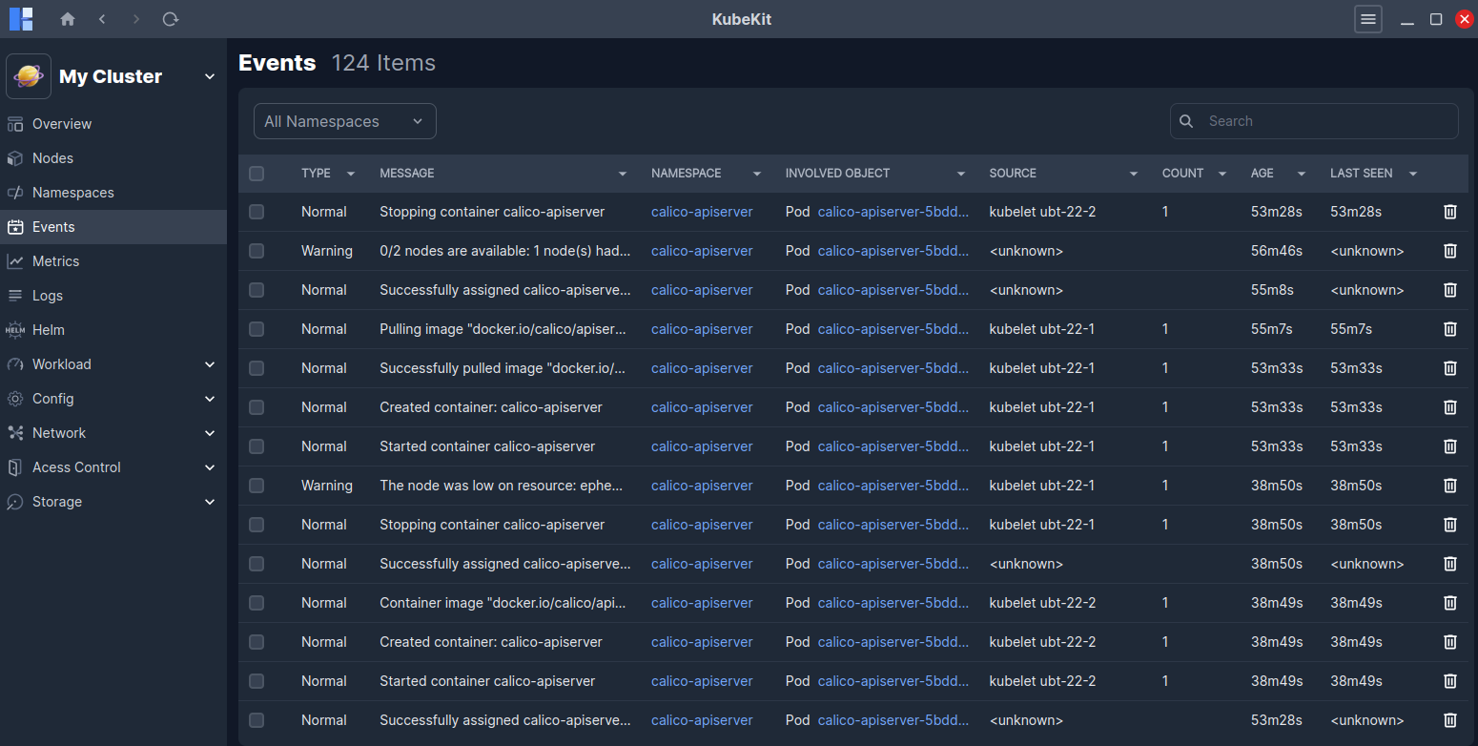Open Helm from the sidebar
Screen dimensions: 1478x746
click(48, 330)
